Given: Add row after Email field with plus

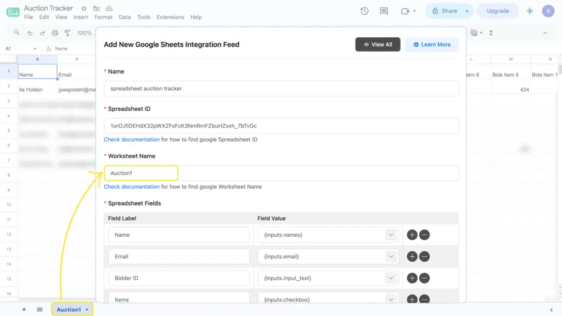Looking at the screenshot, I should click(x=412, y=257).
